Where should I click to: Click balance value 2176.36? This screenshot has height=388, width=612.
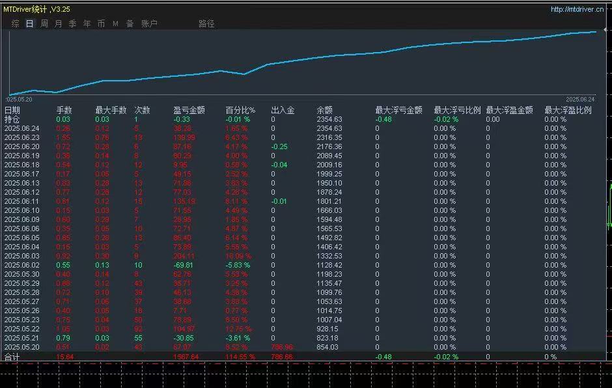(329, 146)
